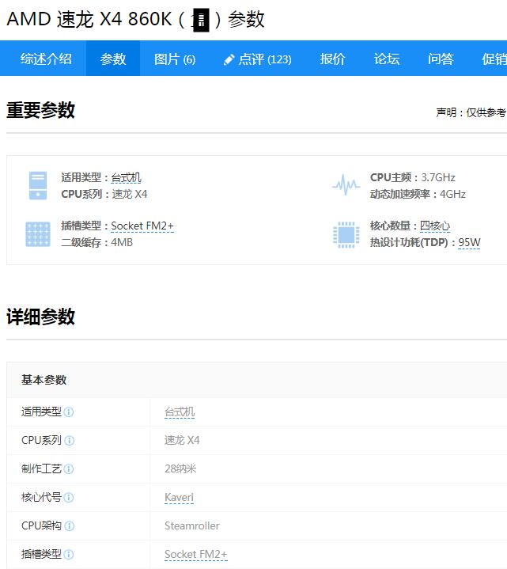Image resolution: width=507 pixels, height=569 pixels.
Task: Click the socket grid icon beside 插槽类型
Action: 38,234
